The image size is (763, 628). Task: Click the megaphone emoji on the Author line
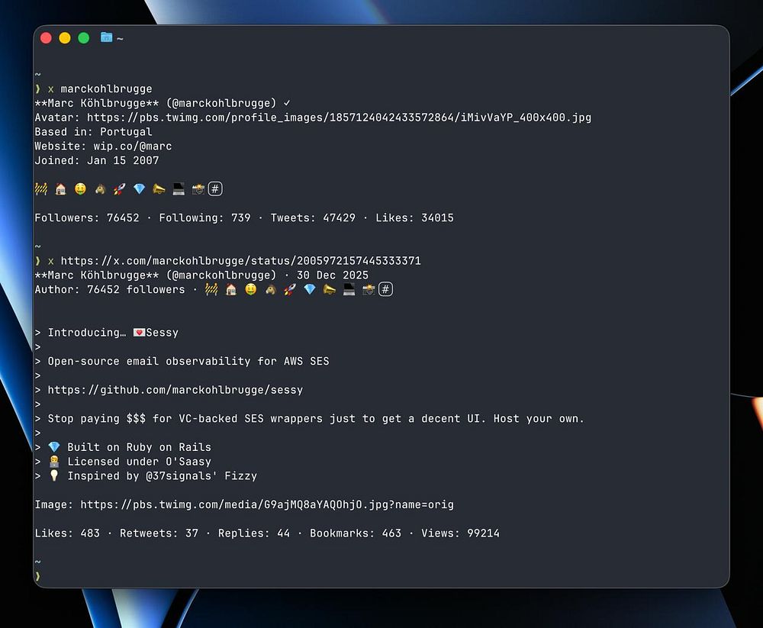click(x=330, y=290)
